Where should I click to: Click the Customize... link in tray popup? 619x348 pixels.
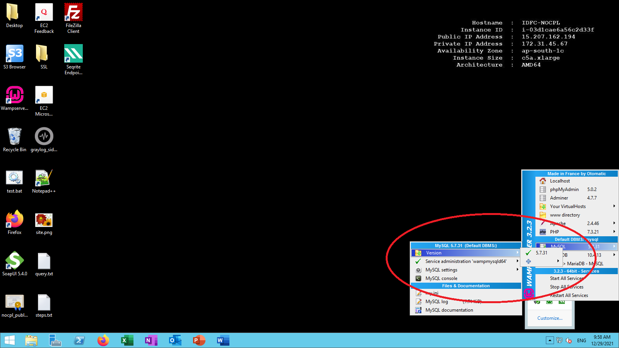(x=550, y=318)
